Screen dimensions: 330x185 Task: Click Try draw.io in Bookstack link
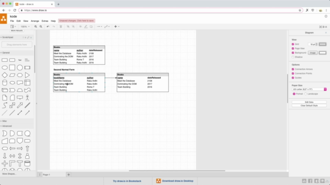click(127, 181)
